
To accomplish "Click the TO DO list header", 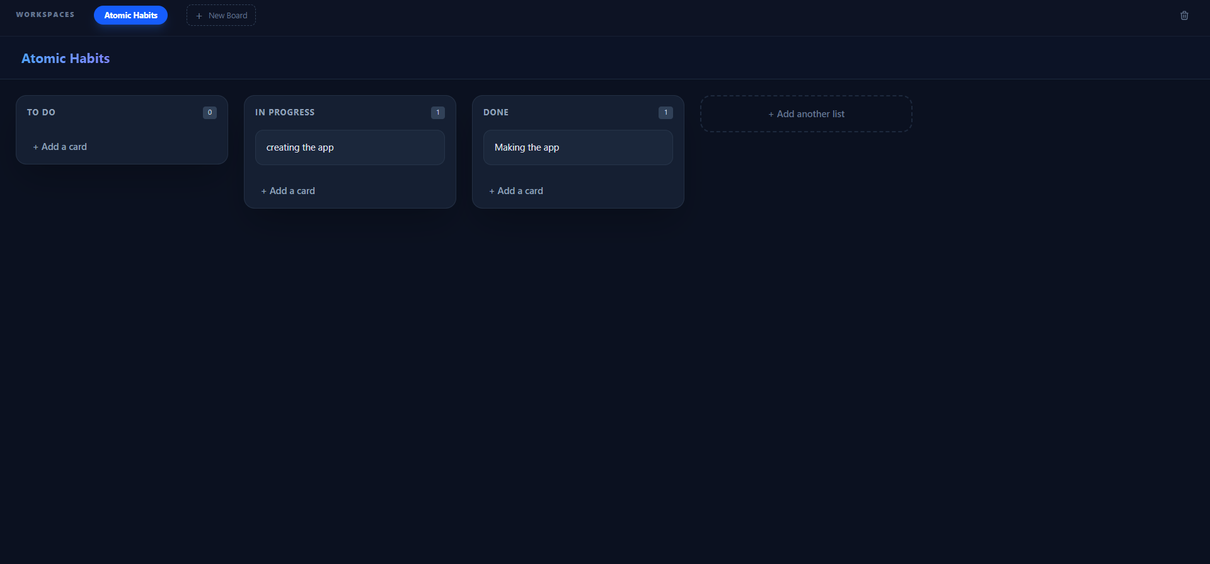I will point(41,112).
